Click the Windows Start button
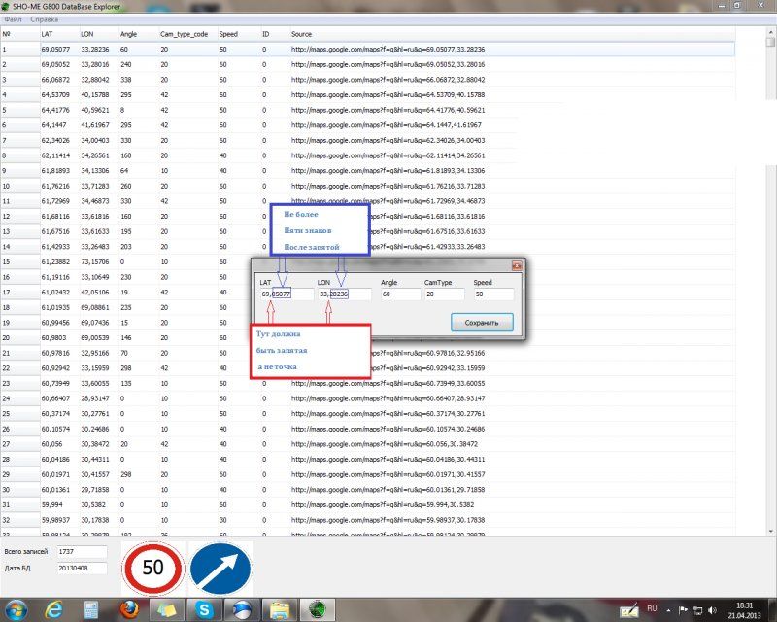 click(x=17, y=609)
